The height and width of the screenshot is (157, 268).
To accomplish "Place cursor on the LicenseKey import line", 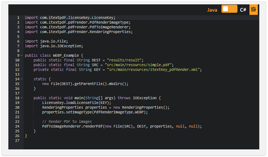I will point(70,18).
